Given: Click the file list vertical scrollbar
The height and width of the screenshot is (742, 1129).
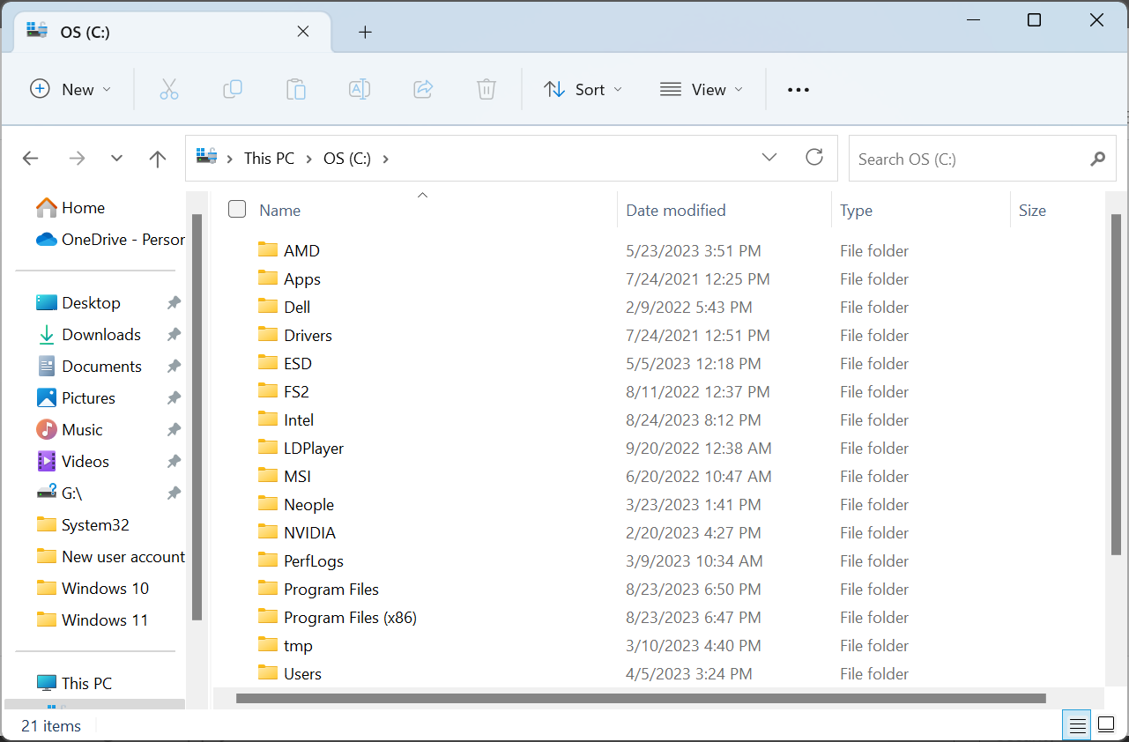Looking at the screenshot, I should coord(1116,384).
